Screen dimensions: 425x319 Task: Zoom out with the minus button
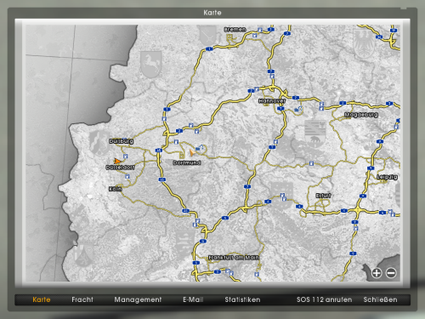(x=391, y=273)
